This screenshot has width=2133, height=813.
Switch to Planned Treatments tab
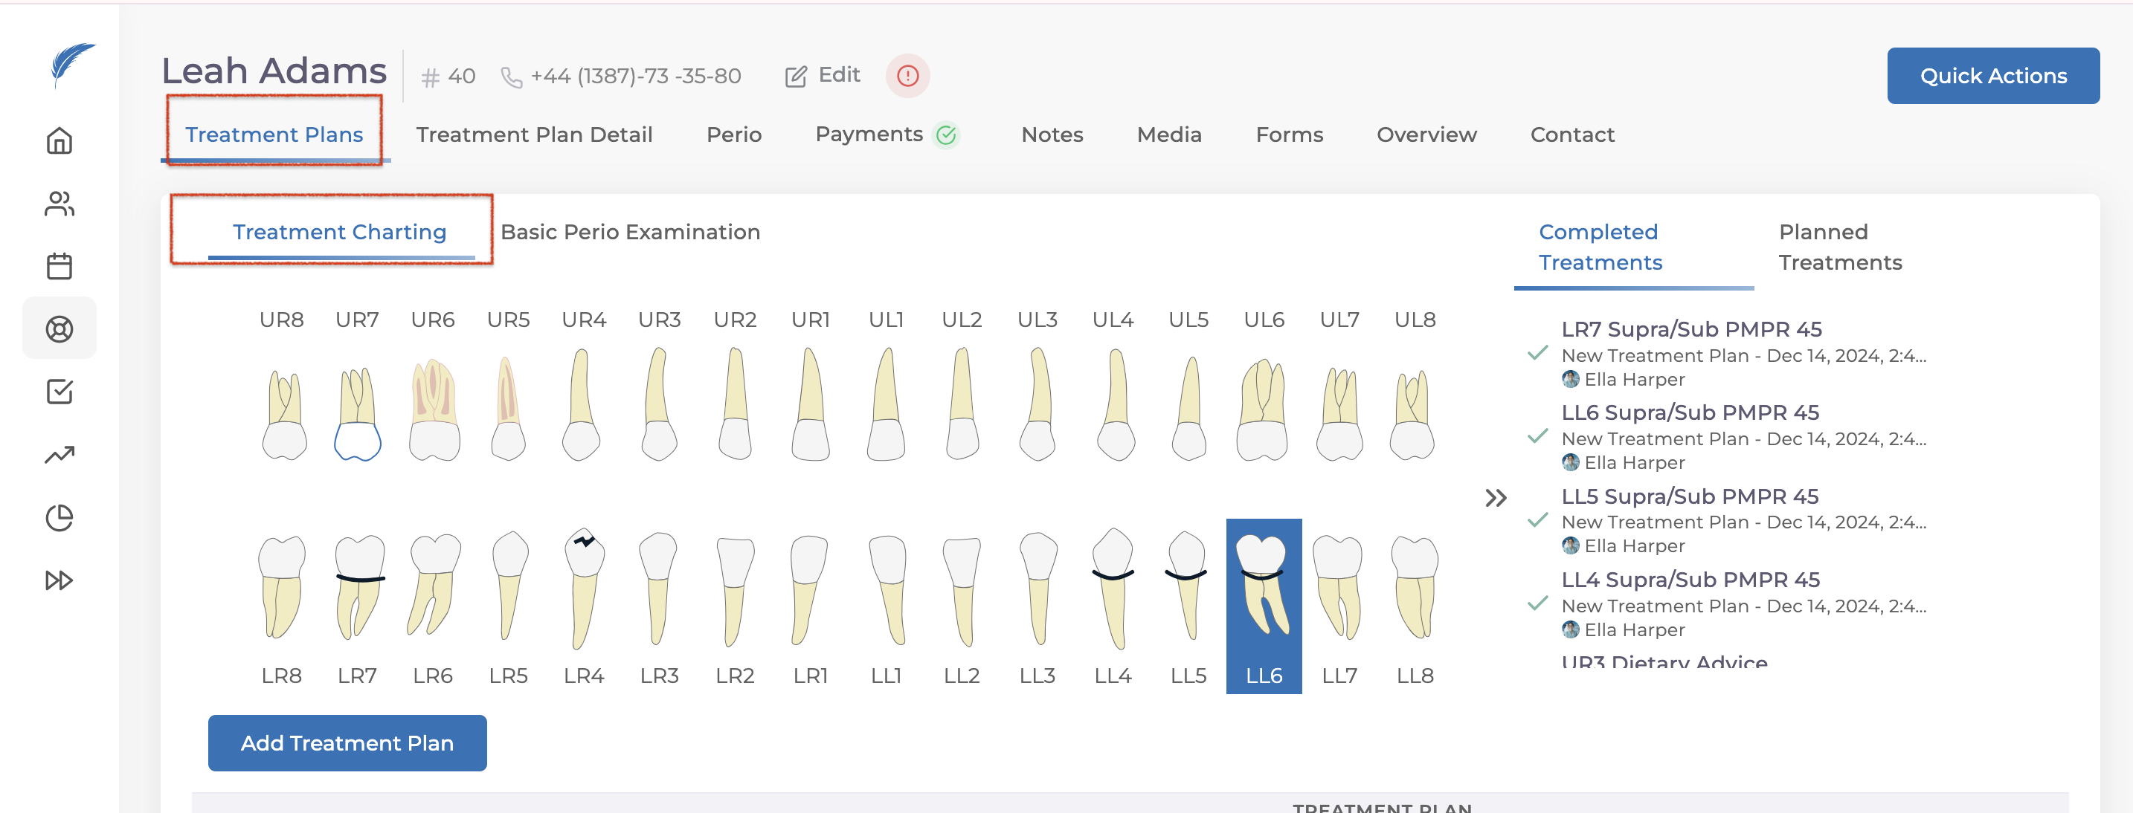point(1839,247)
